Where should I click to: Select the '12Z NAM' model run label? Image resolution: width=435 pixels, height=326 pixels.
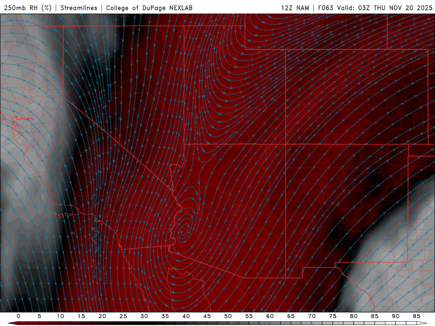coord(295,8)
